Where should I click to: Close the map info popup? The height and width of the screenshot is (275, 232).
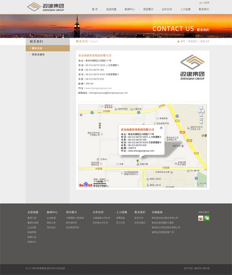coord(161,128)
